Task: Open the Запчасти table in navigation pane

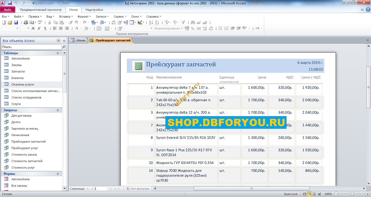Action: 18,71
